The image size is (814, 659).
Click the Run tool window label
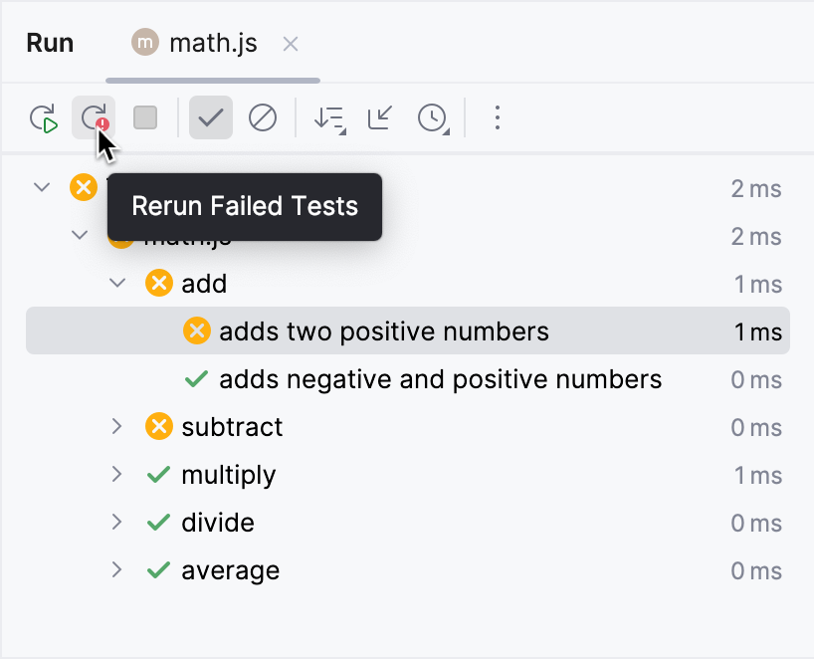[50, 43]
